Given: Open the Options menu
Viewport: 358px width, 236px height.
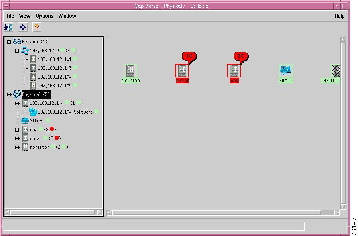Looking at the screenshot, I should pyautogui.click(x=45, y=16).
